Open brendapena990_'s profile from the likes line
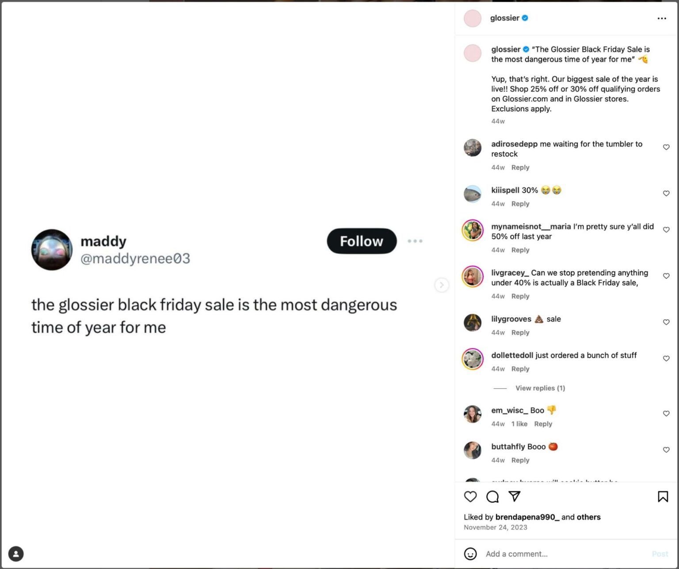 coord(528,517)
